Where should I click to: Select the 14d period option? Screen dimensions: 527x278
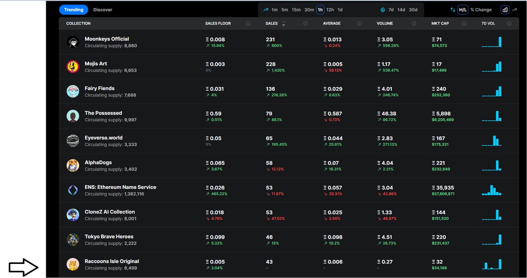click(401, 10)
